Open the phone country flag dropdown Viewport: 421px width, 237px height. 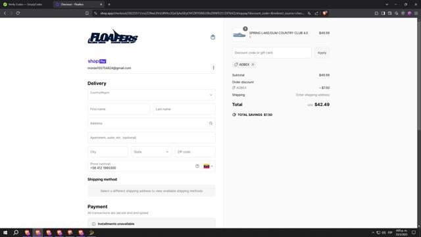[209, 167]
